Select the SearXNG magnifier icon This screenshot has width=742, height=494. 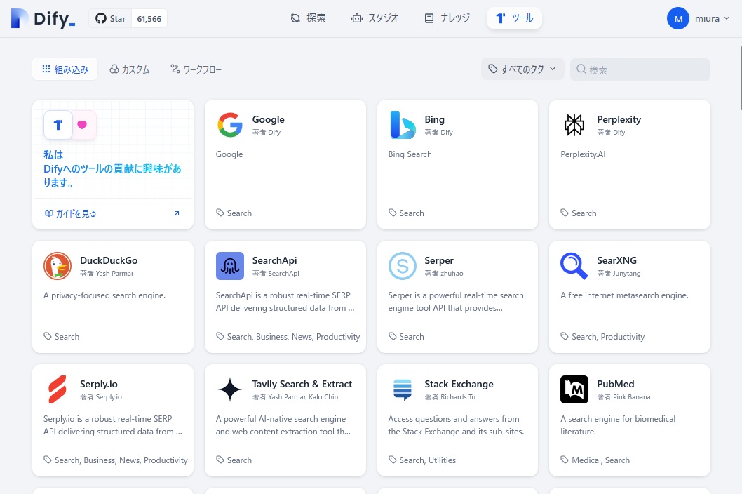(x=574, y=266)
